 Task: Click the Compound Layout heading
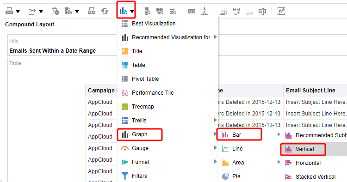click(30, 24)
